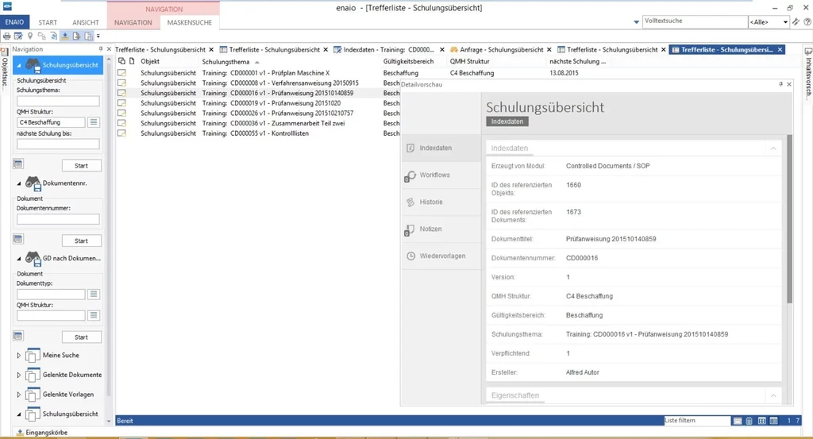Switch to the Indexdaten - Training: CD0000... tab
This screenshot has height=439, width=813.
pyautogui.click(x=388, y=50)
